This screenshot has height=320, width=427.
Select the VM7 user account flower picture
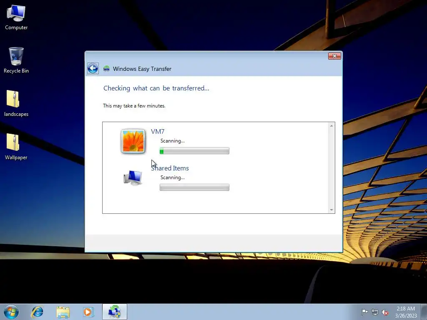point(133,141)
